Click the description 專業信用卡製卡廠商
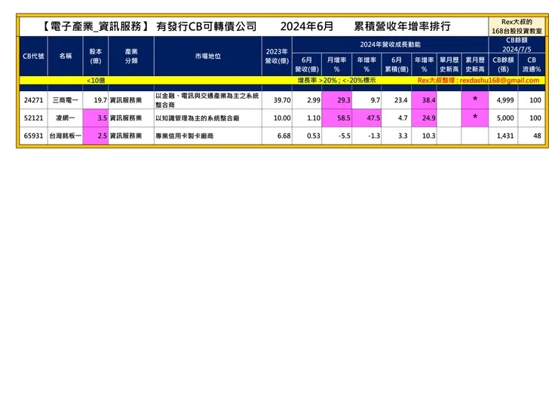This screenshot has height=394, width=558. (184, 136)
